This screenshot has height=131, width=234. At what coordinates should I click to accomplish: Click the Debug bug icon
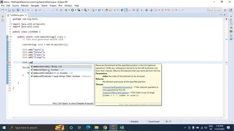[x=66, y=10]
